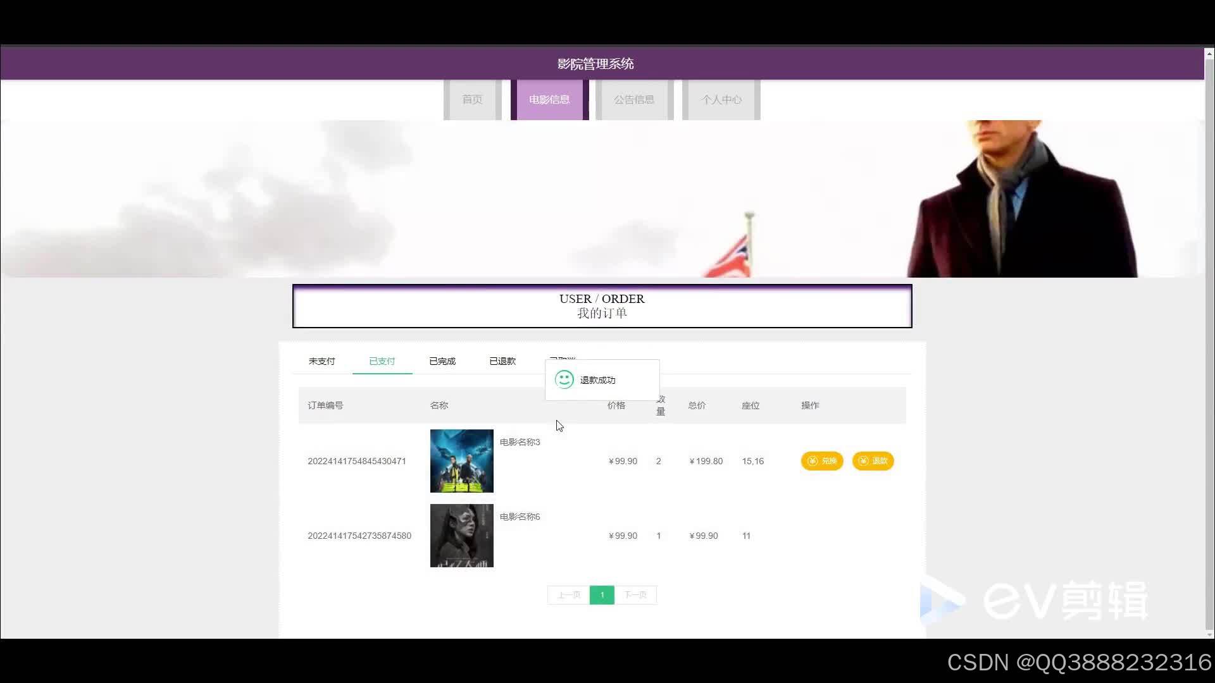This screenshot has height=683, width=1215.
Task: Open the 公告信息 navigation tab
Action: 634,99
